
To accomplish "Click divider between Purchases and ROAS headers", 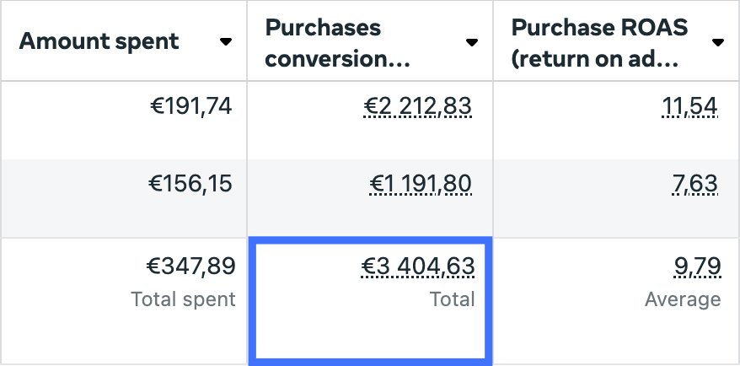I will [x=493, y=41].
